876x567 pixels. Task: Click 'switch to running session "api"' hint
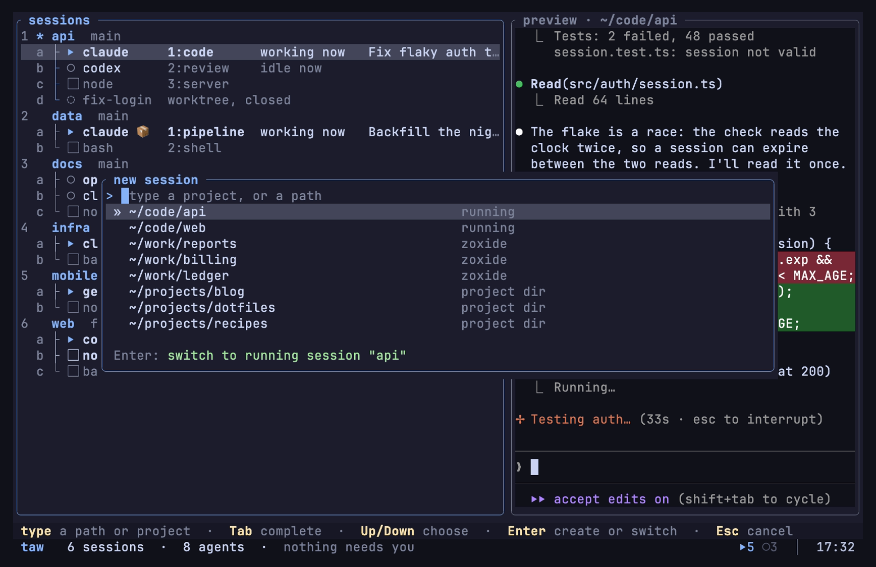pyautogui.click(x=287, y=356)
